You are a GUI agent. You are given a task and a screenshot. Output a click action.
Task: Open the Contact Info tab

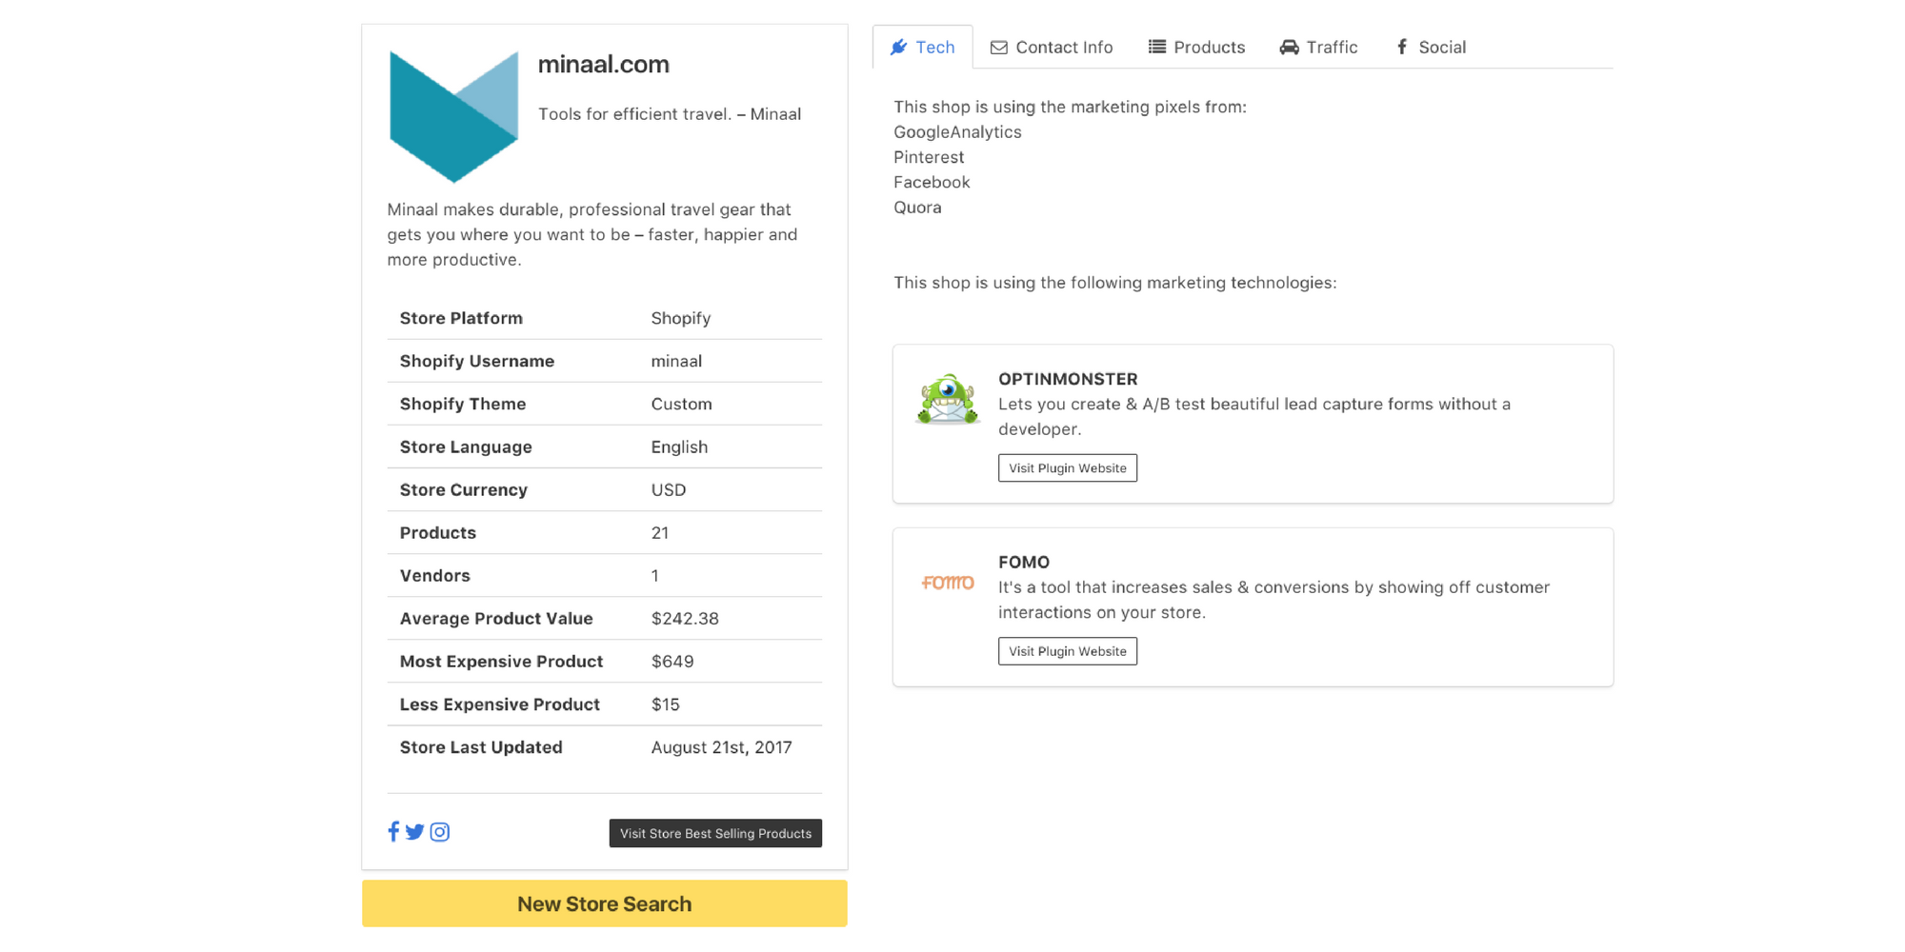[x=1052, y=47]
